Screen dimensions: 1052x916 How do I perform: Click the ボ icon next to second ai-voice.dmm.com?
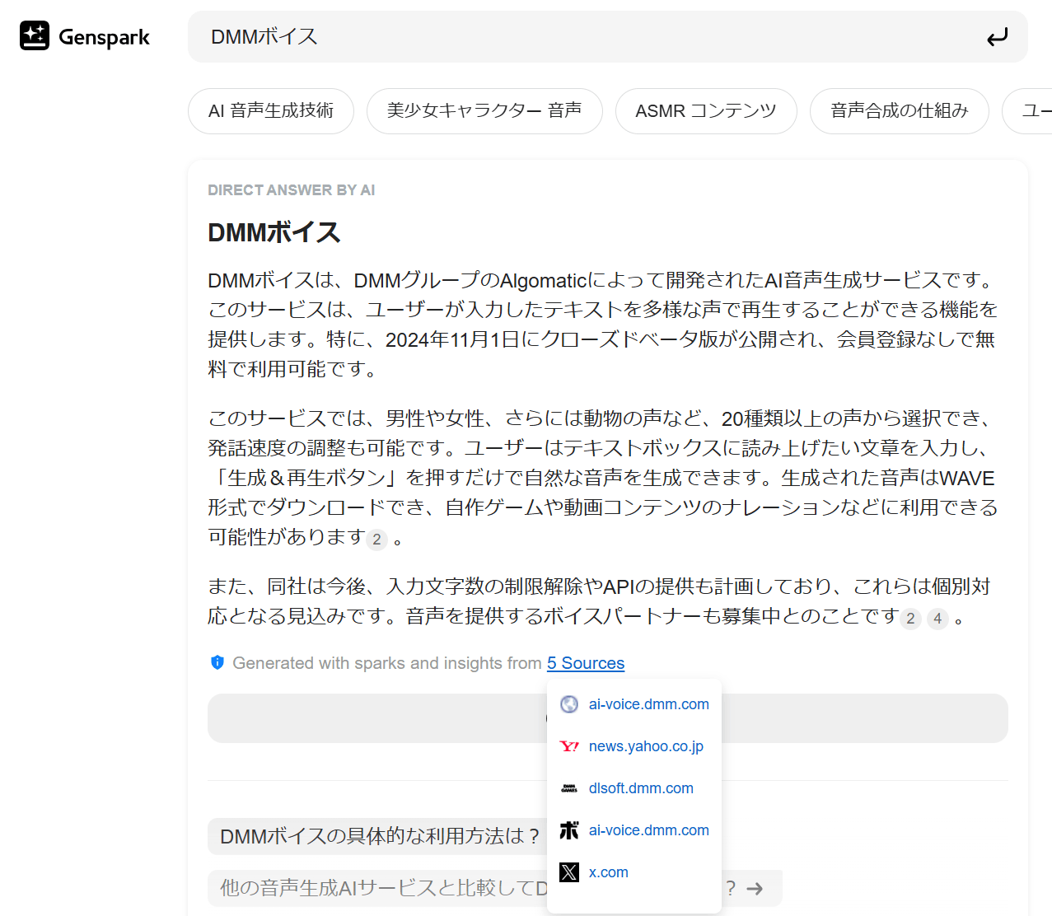point(569,830)
